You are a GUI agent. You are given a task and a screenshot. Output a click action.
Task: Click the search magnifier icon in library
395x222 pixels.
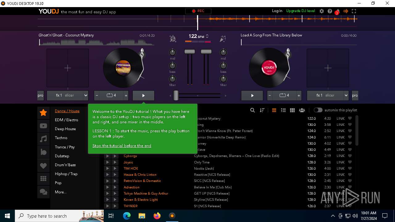pos(252,110)
